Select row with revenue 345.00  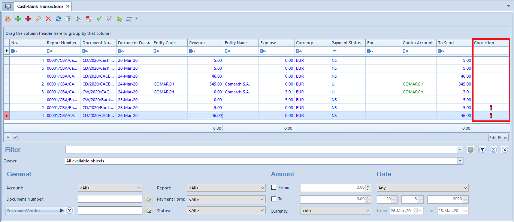[x=257, y=84]
